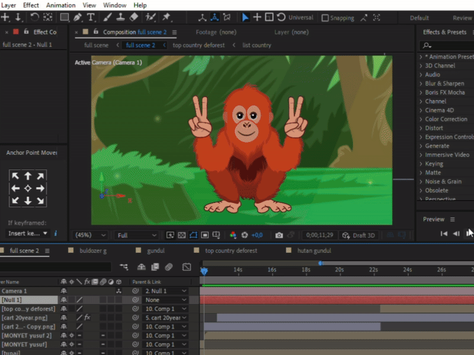The height and width of the screenshot is (355, 474).
Task: Switch to hutan gundul timeline tab
Action: [314, 250]
